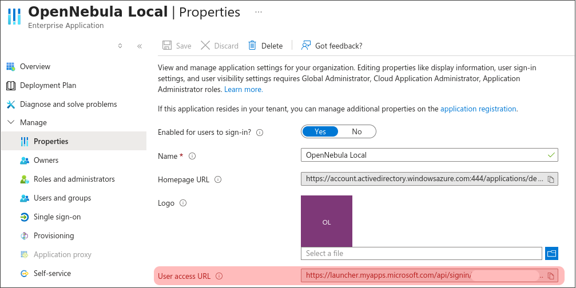The image size is (576, 288).
Task: Open Single sign-on settings
Action: [57, 217]
